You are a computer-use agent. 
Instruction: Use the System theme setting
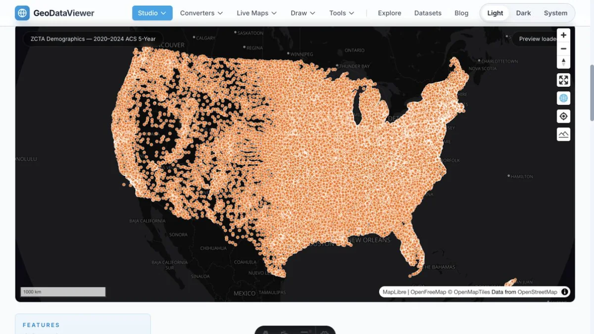coord(555,13)
